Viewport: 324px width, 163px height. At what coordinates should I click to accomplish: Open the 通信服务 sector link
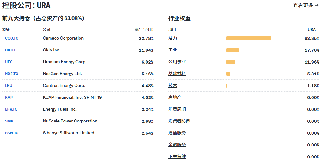177,133
